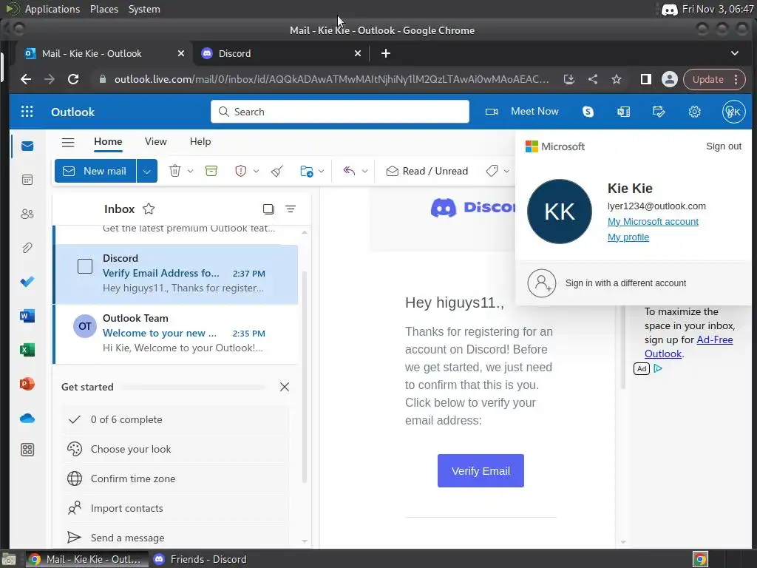Open the Places menu
The height and width of the screenshot is (568, 757).
103,9
